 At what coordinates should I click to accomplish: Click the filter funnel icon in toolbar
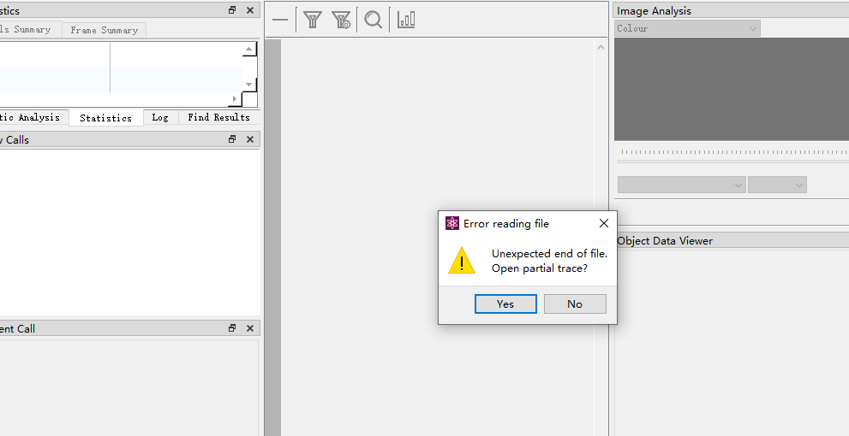(313, 20)
